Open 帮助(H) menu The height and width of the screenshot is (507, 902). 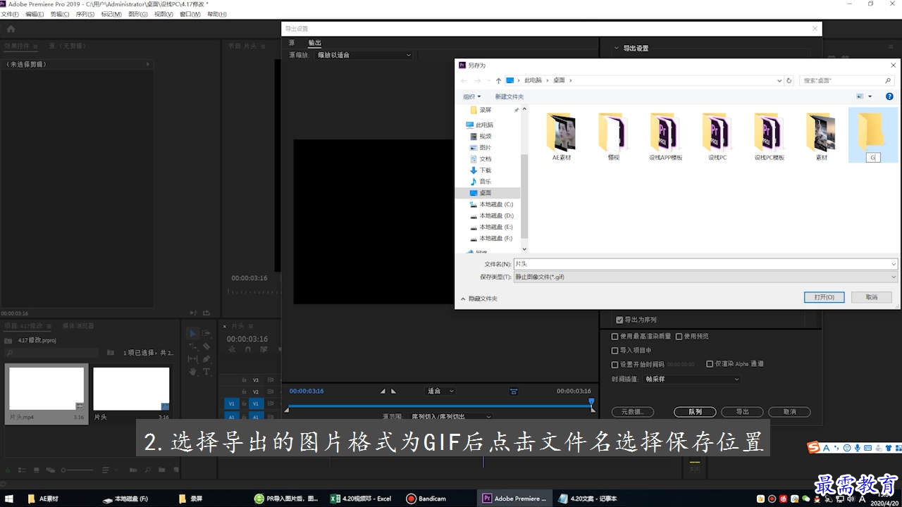pos(217,14)
